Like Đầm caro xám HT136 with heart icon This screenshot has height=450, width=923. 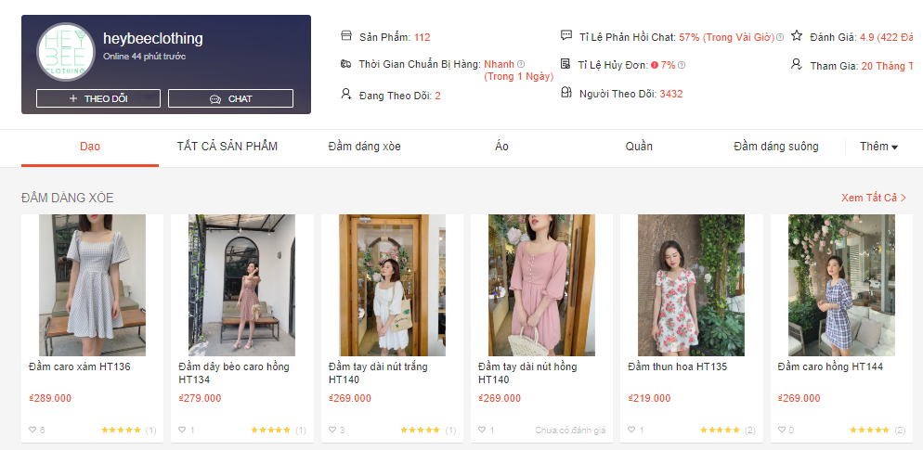click(x=32, y=430)
